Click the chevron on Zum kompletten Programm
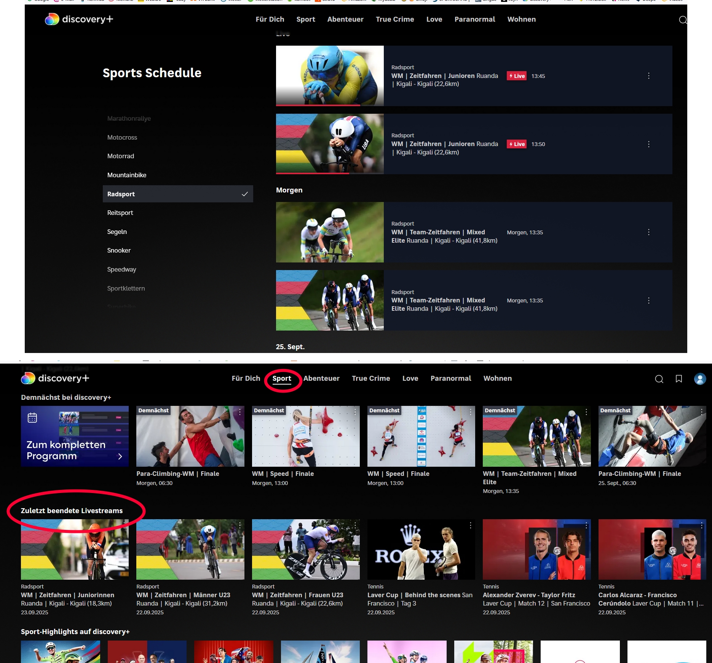This screenshot has width=712, height=663. pos(120,456)
